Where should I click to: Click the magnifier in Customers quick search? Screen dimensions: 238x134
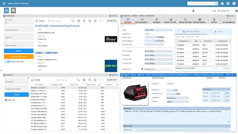pyautogui.click(x=73, y=21)
